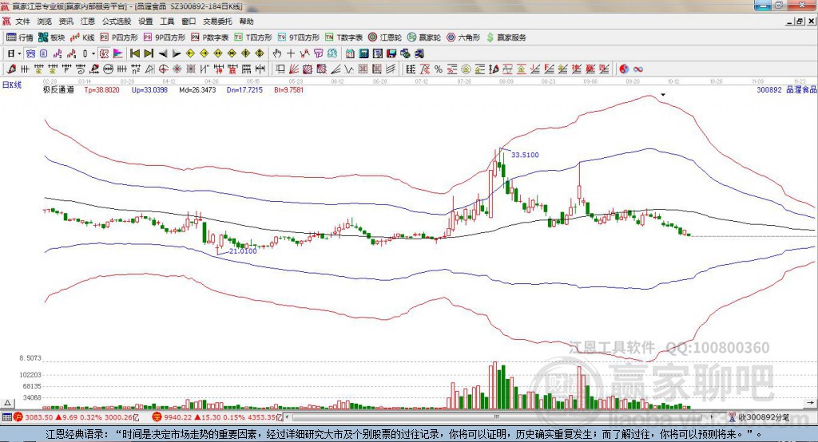Open the calendar date icon
The height and width of the screenshot is (442, 818).
[x=350, y=53]
